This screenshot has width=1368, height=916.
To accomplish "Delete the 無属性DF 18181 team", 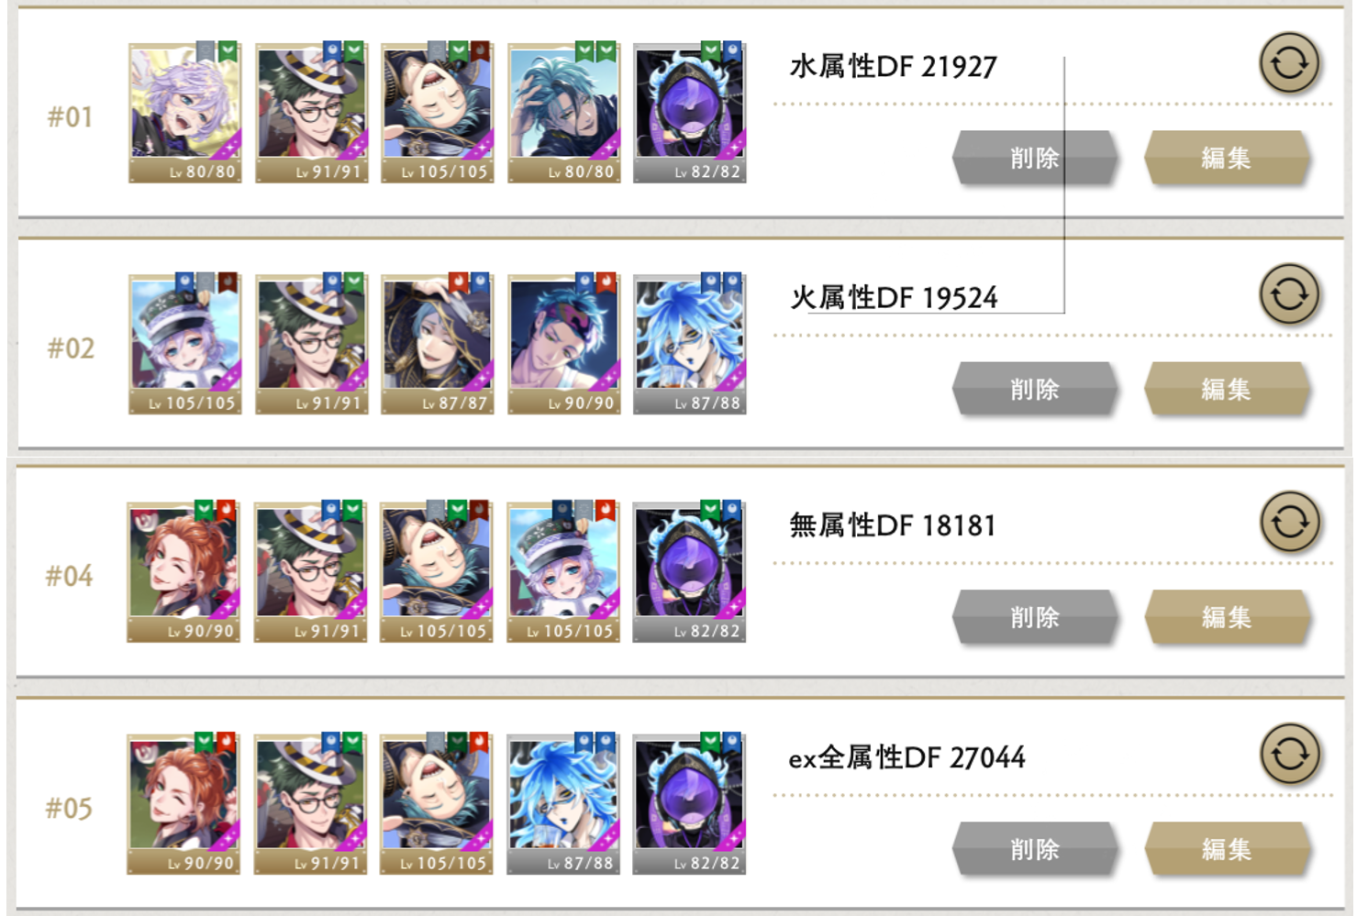I will click(x=1035, y=617).
